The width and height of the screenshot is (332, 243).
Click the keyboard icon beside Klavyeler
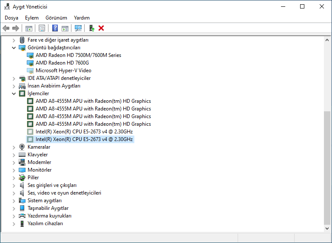click(x=22, y=155)
